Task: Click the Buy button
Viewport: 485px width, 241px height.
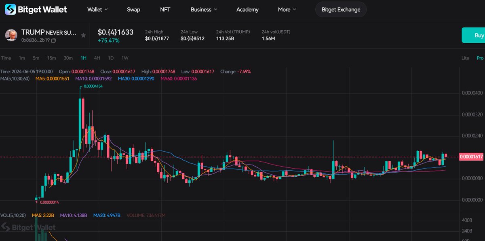Action: coord(474,36)
